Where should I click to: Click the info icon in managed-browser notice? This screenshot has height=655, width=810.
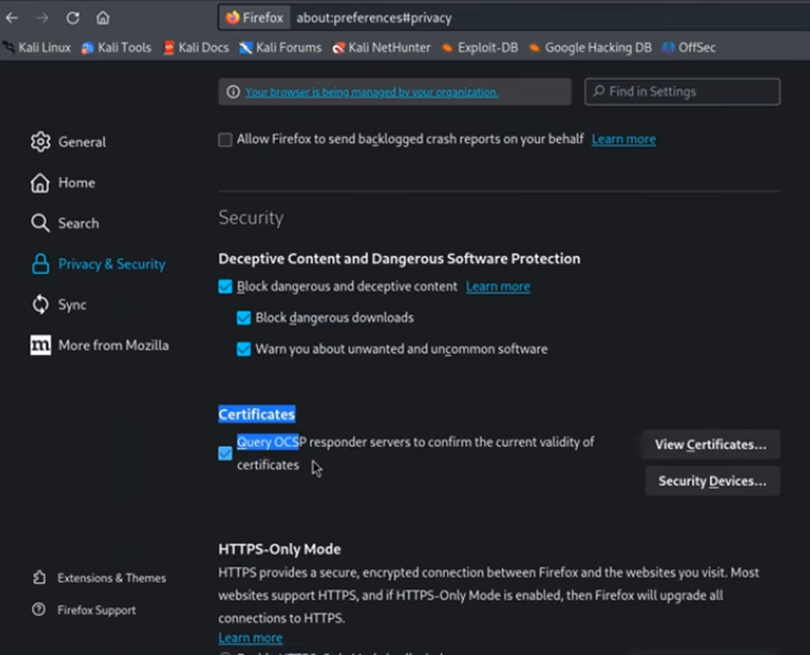click(233, 92)
